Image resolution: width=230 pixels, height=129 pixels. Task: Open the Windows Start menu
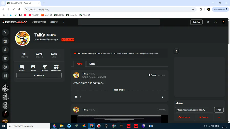click(x=4, y=126)
